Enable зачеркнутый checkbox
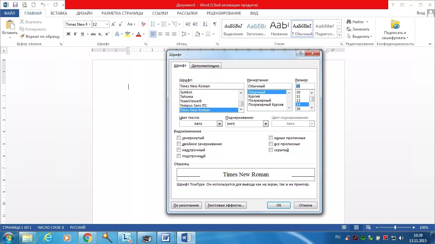The image size is (435, 244). tap(179, 138)
